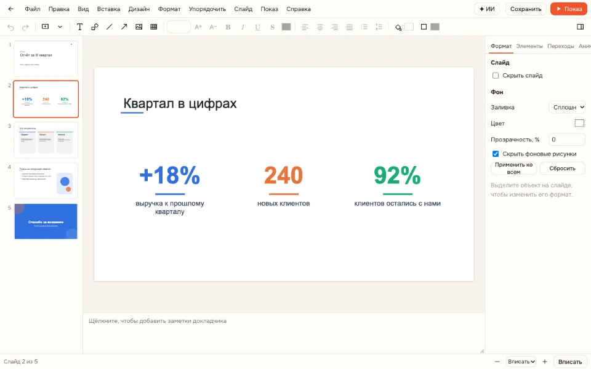The width and height of the screenshot is (591, 369).
Task: Insert a table from the toolbar
Action: pyautogui.click(x=154, y=26)
